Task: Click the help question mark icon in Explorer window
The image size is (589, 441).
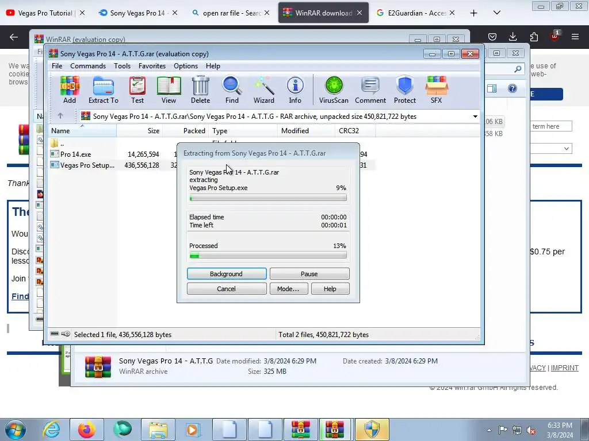Action: coord(512,88)
